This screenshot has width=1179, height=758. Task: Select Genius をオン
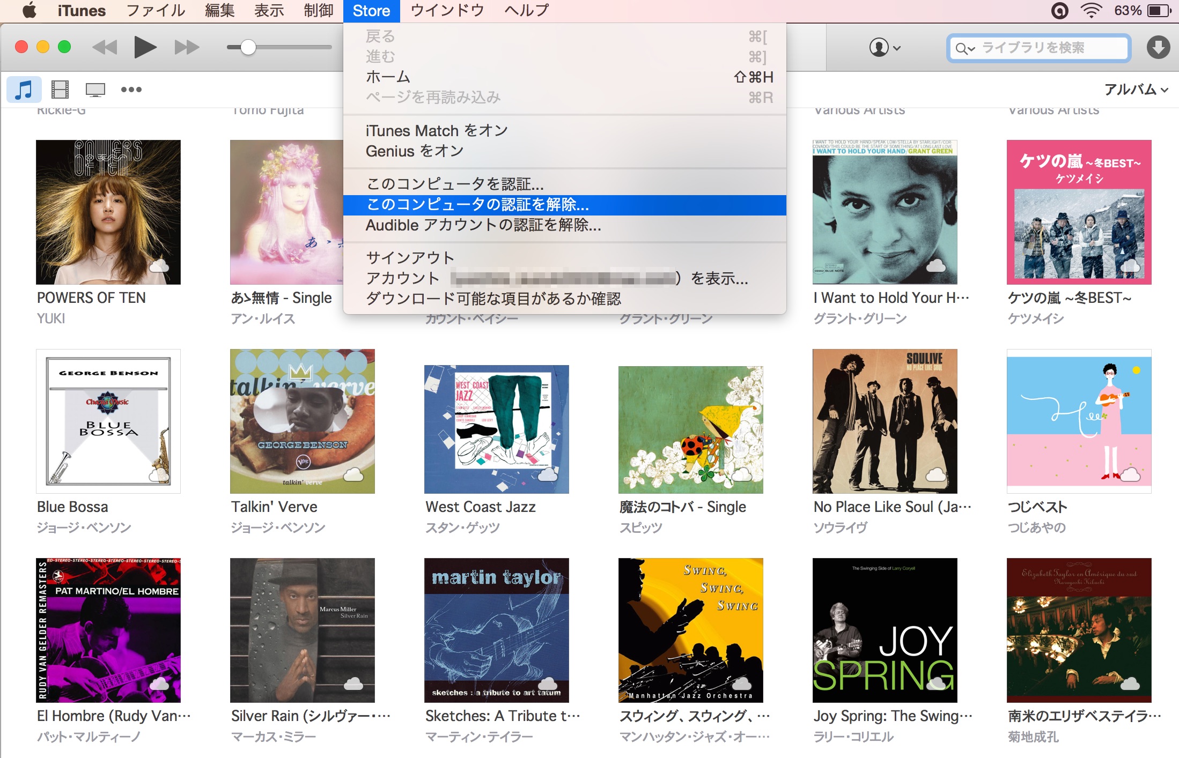(565, 151)
